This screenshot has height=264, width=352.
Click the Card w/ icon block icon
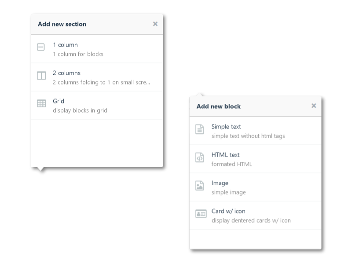201,213
